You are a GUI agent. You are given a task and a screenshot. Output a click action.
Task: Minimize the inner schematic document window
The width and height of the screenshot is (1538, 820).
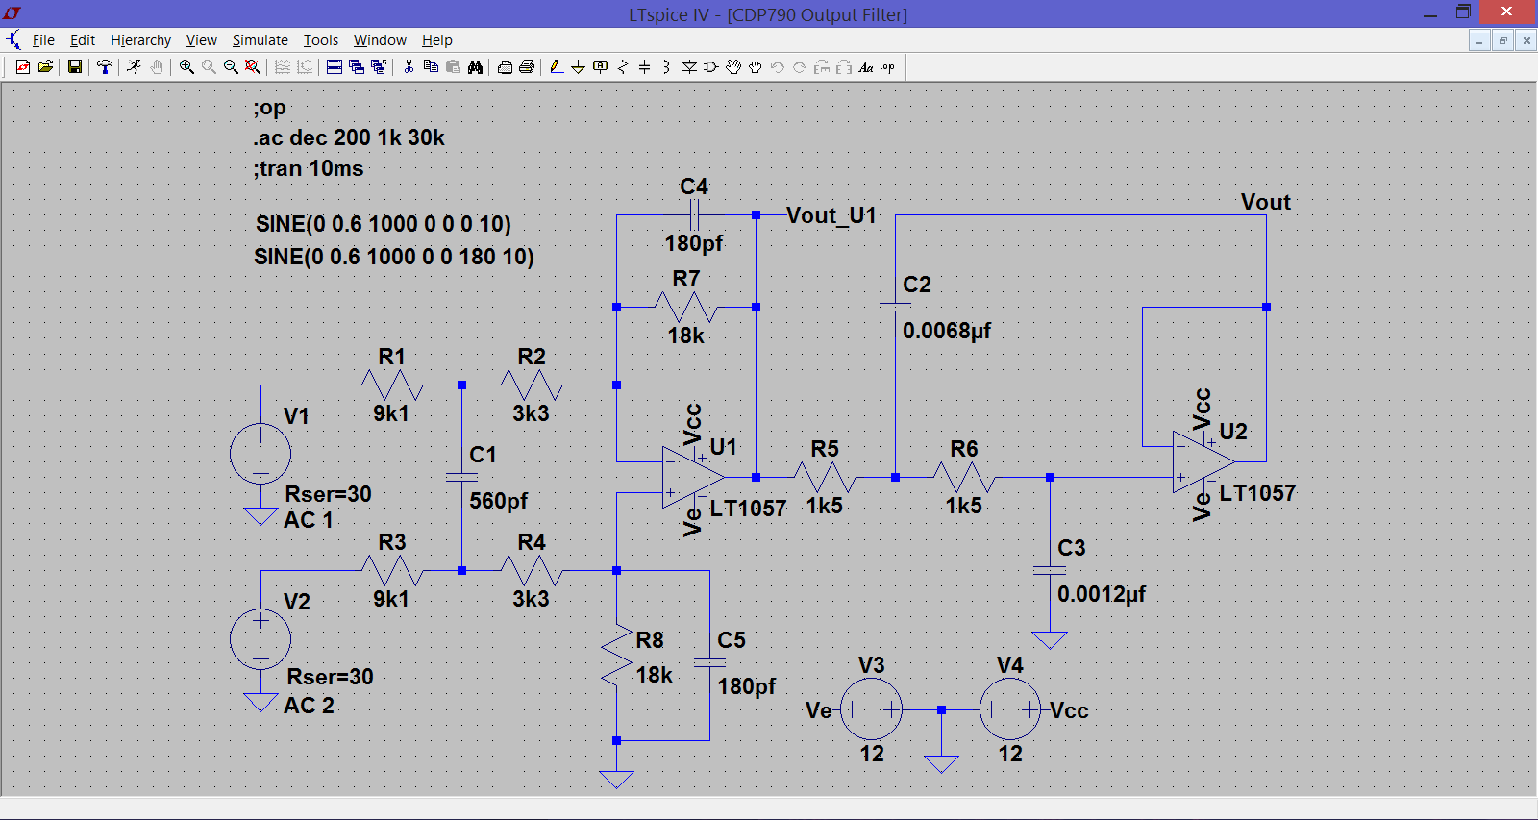point(1479,40)
